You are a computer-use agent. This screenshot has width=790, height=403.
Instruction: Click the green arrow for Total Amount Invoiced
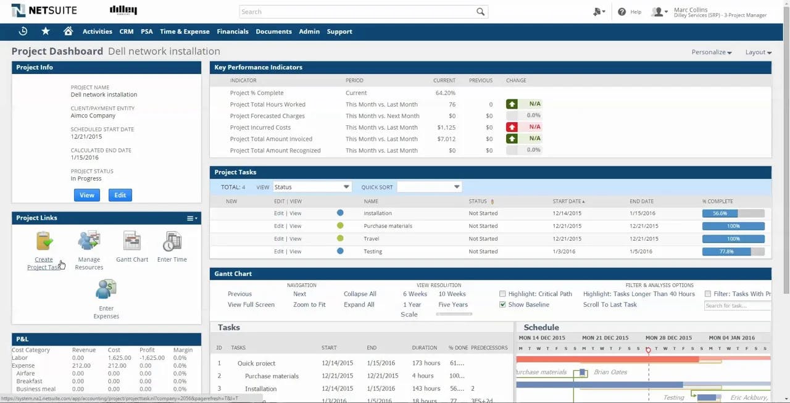click(512, 139)
